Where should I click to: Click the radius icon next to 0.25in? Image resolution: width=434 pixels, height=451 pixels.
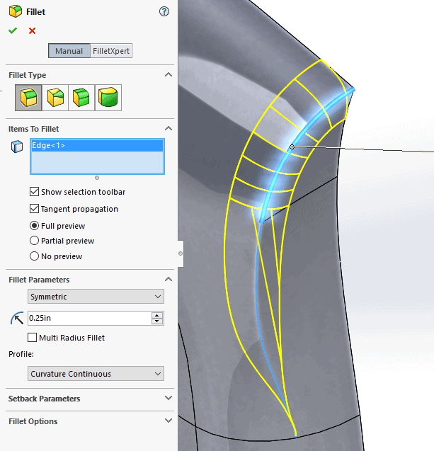tap(17, 319)
